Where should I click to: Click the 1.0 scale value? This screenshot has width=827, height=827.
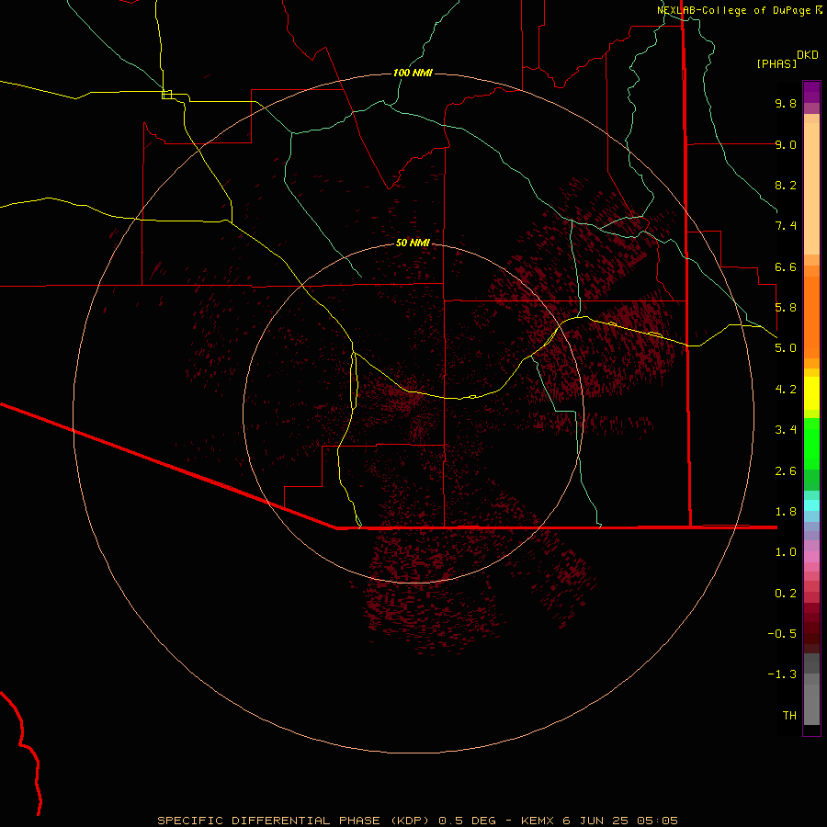point(786,552)
